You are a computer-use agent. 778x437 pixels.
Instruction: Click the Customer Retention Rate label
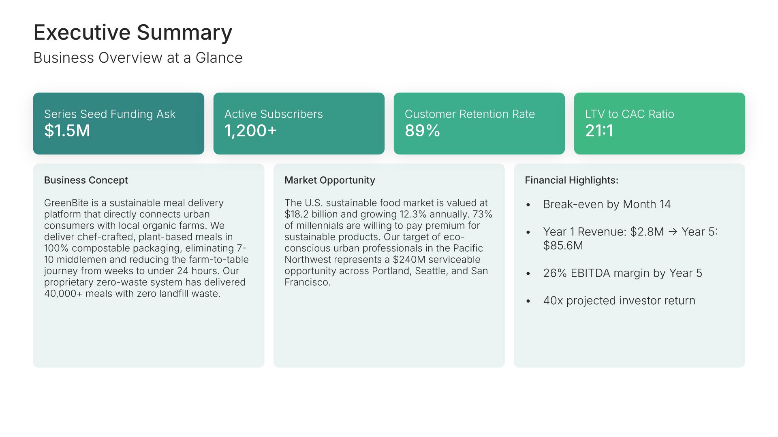[x=470, y=114]
